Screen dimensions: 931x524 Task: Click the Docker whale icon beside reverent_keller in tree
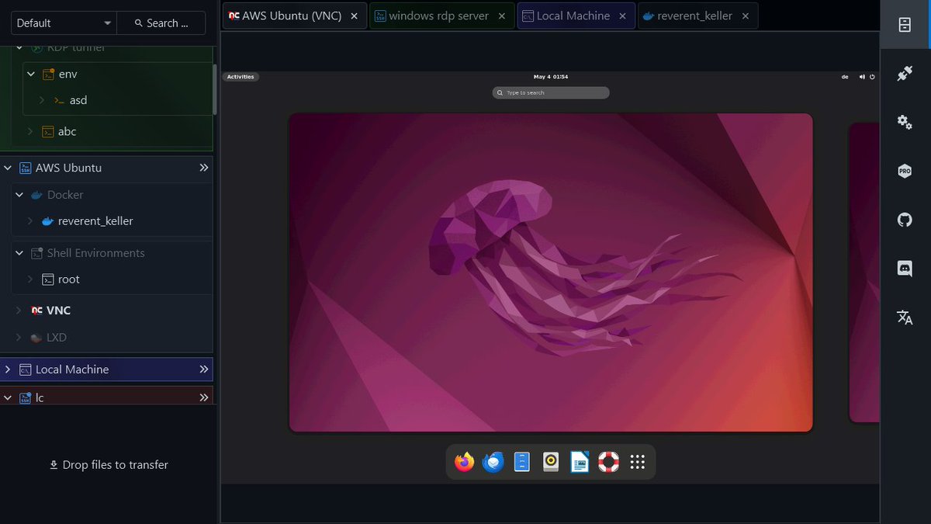click(47, 221)
